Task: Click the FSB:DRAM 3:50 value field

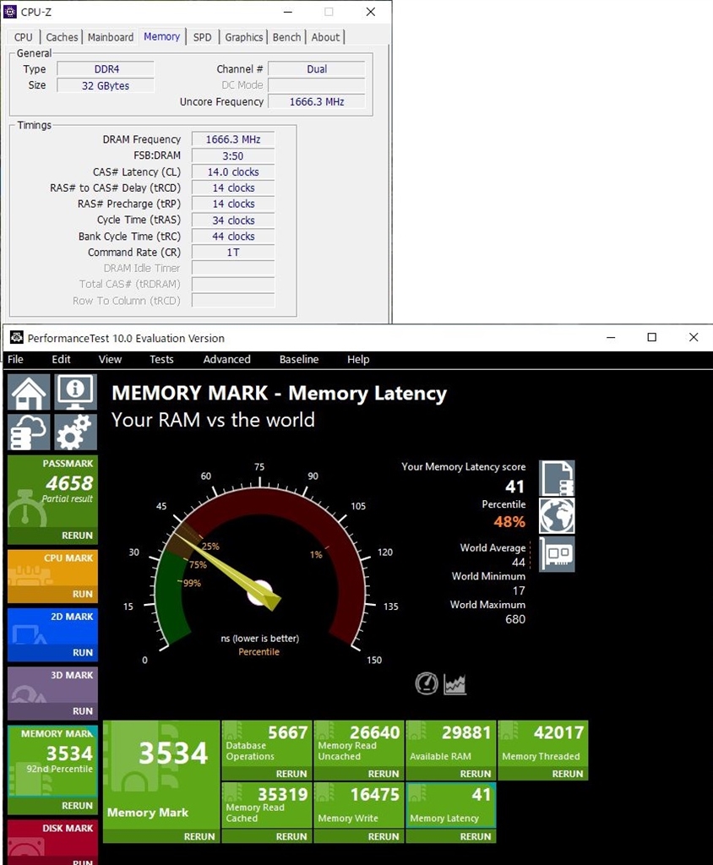Action: 233,155
